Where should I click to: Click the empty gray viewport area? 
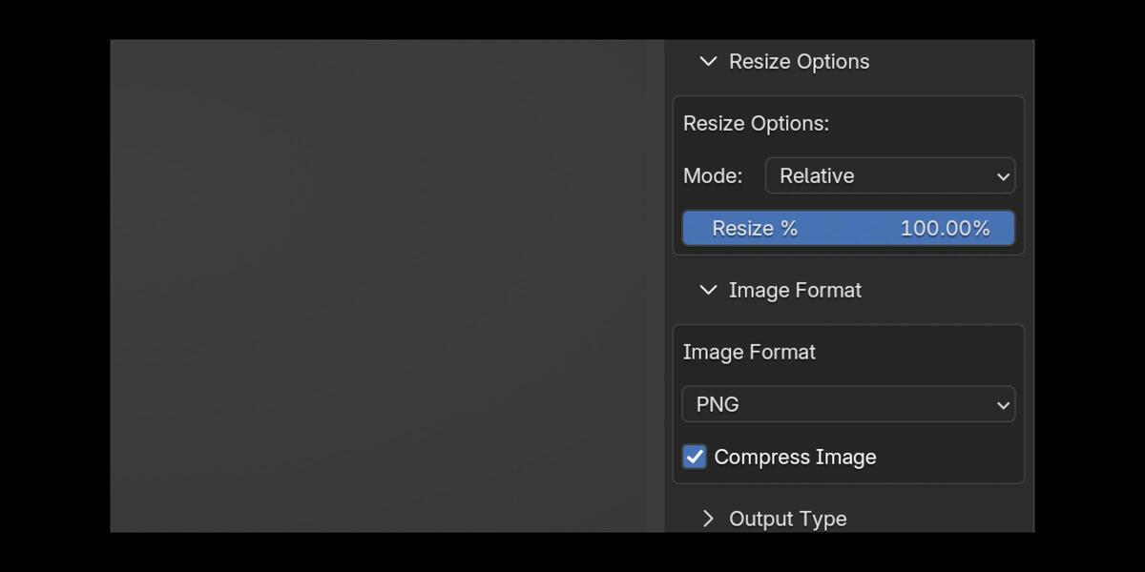click(379, 286)
